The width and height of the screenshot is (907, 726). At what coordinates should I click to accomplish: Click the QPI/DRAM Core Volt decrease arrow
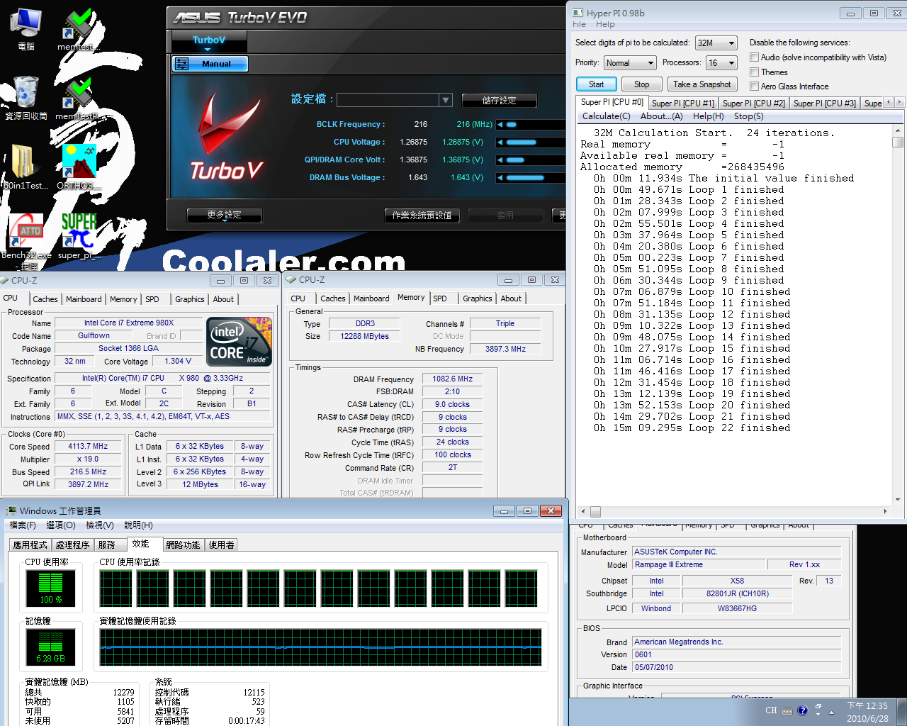500,160
